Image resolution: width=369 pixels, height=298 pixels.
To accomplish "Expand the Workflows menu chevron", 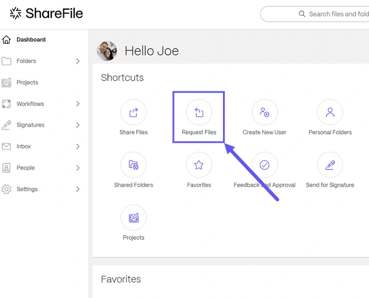I will pyautogui.click(x=78, y=104).
